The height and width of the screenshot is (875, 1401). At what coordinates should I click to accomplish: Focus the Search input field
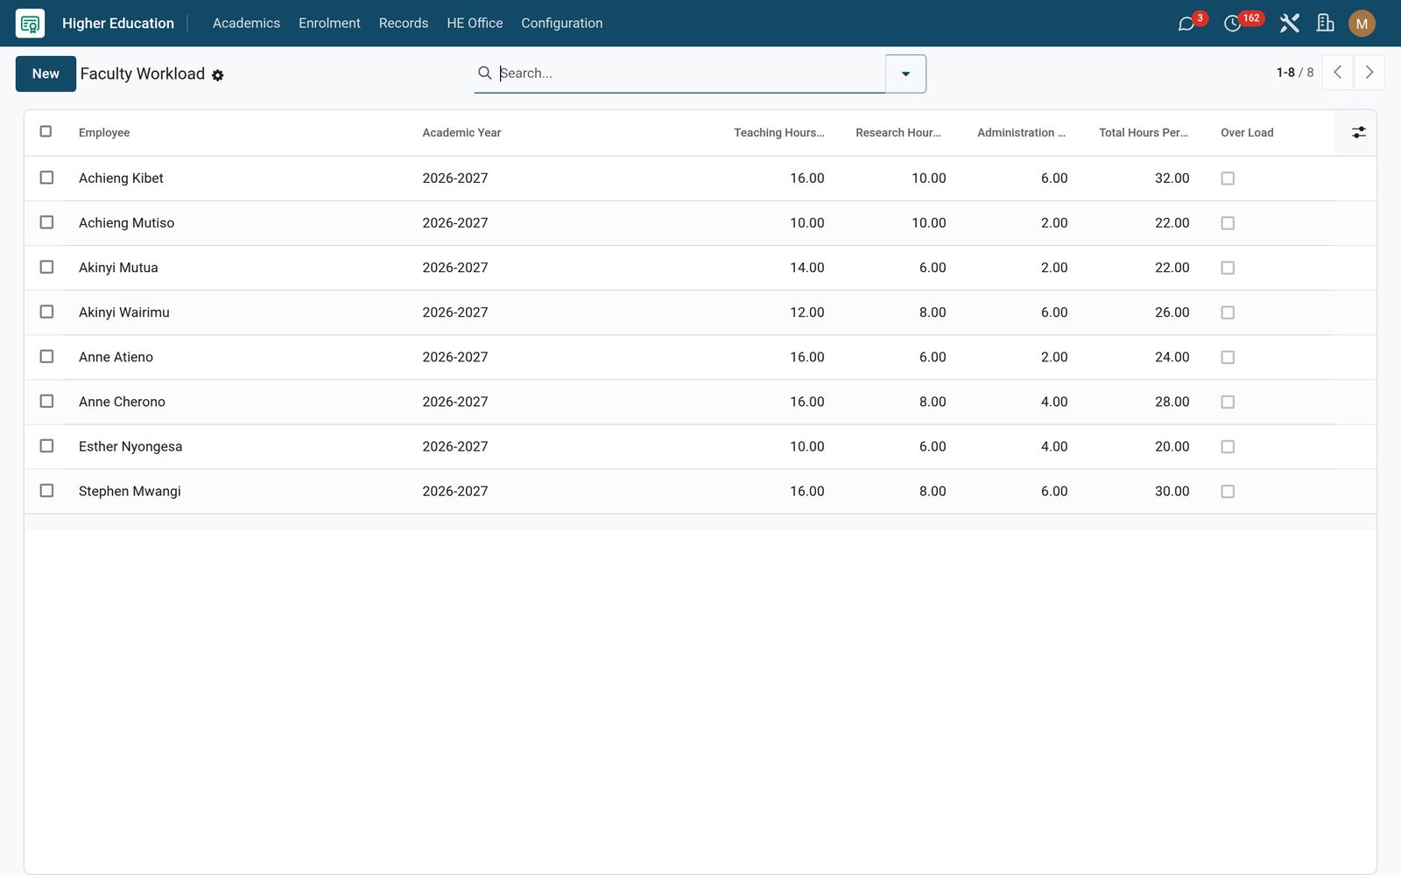[690, 73]
